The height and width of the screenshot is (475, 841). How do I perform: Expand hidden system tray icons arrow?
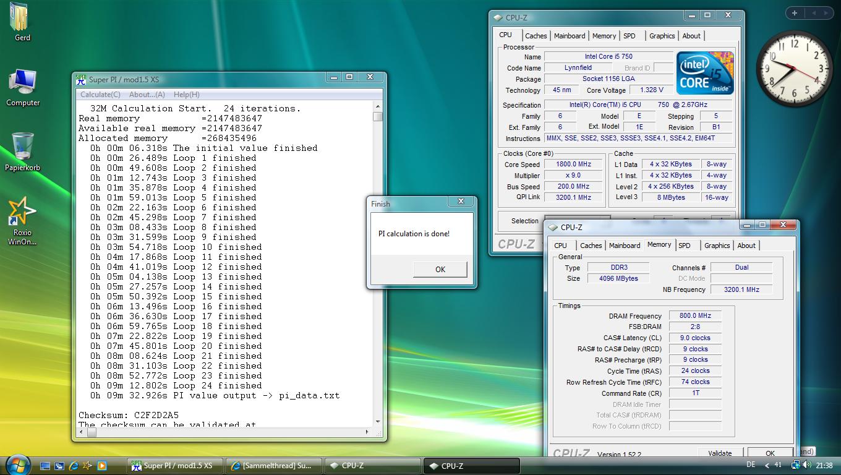pyautogui.click(x=767, y=466)
